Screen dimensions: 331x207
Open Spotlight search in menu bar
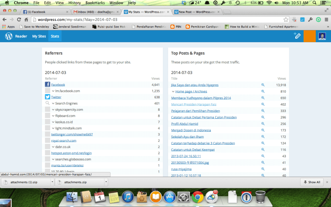pos(314,3)
